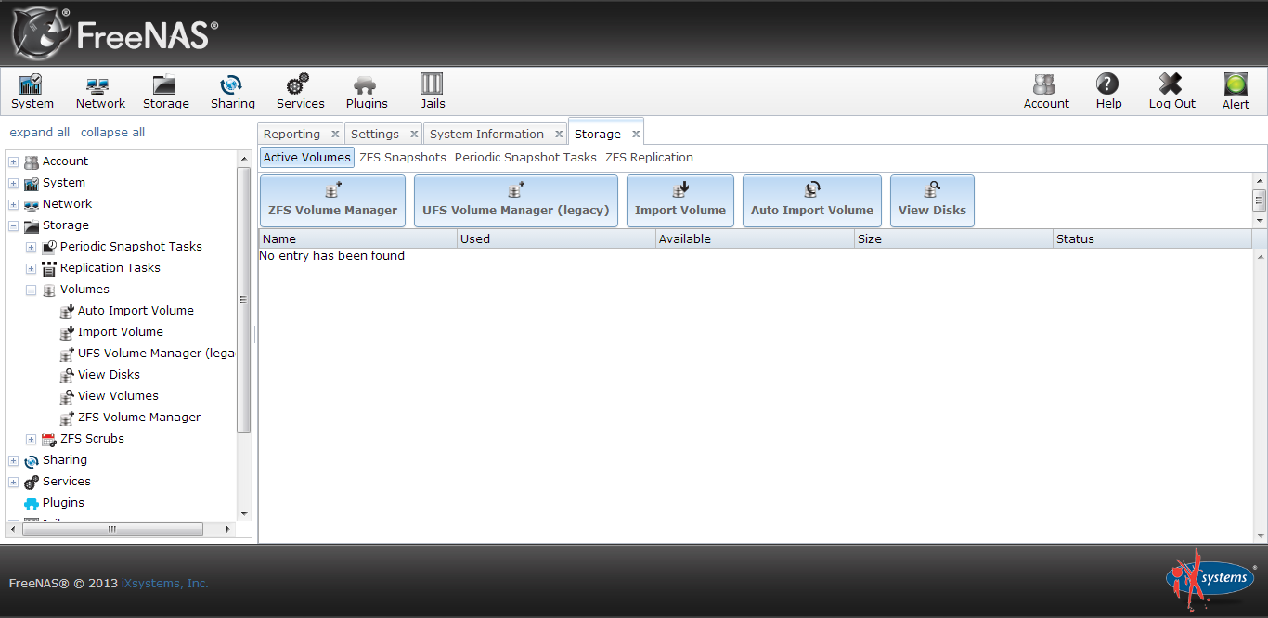1268x618 pixels.
Task: Expand the Services tree node
Action: coord(14,483)
